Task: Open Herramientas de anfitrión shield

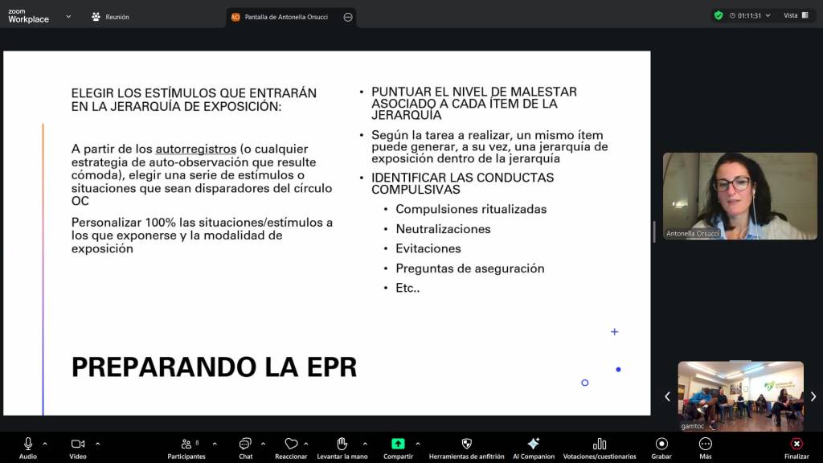Action: pos(466,445)
